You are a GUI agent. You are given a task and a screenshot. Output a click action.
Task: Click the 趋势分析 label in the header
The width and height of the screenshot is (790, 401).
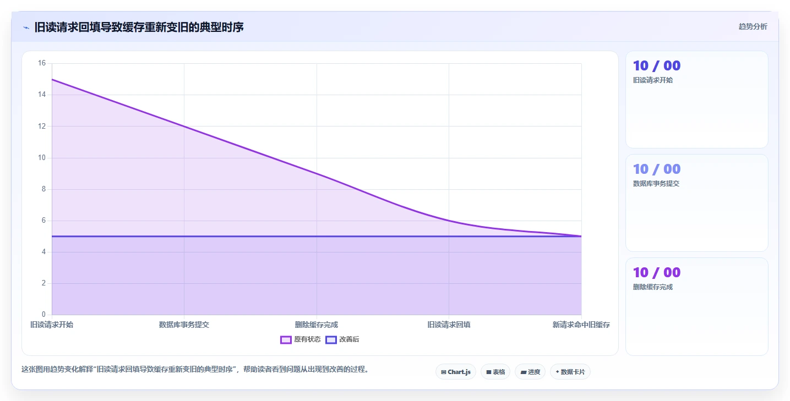pos(753,26)
